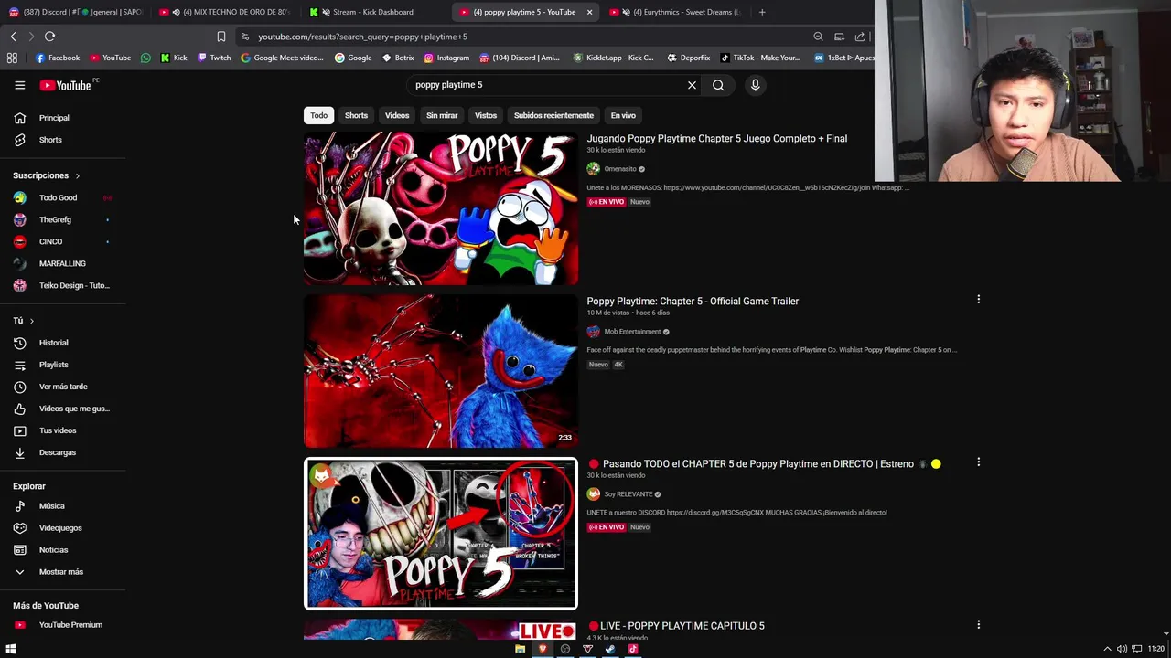Image resolution: width=1171 pixels, height=658 pixels.
Task: Open Videojuegos under Explorar
Action: (x=62, y=528)
